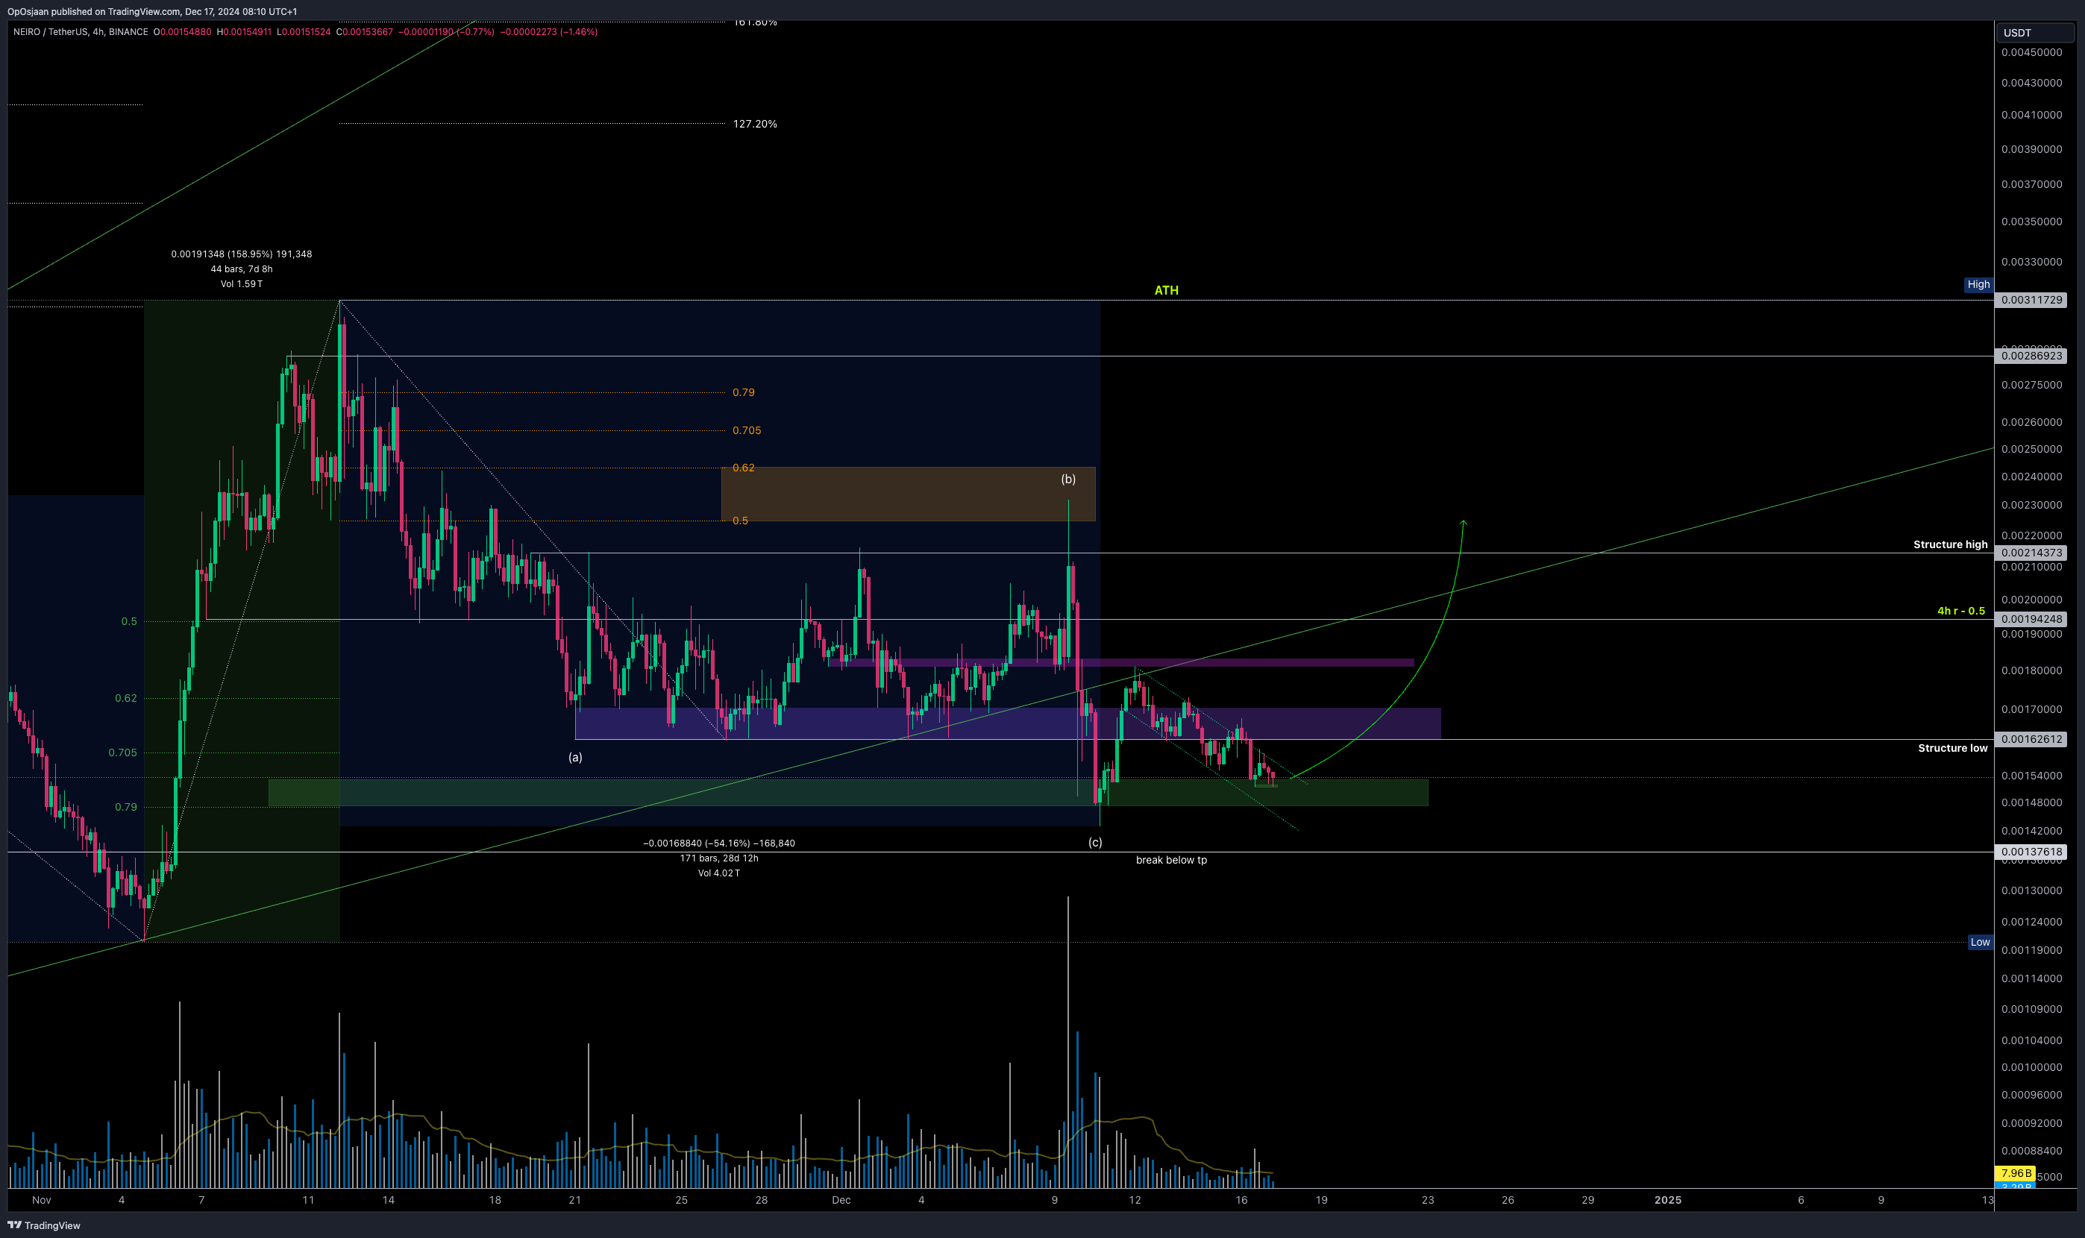Click the 127.20% Fibonacci extension label
This screenshot has height=1238, width=2085.
(x=755, y=125)
